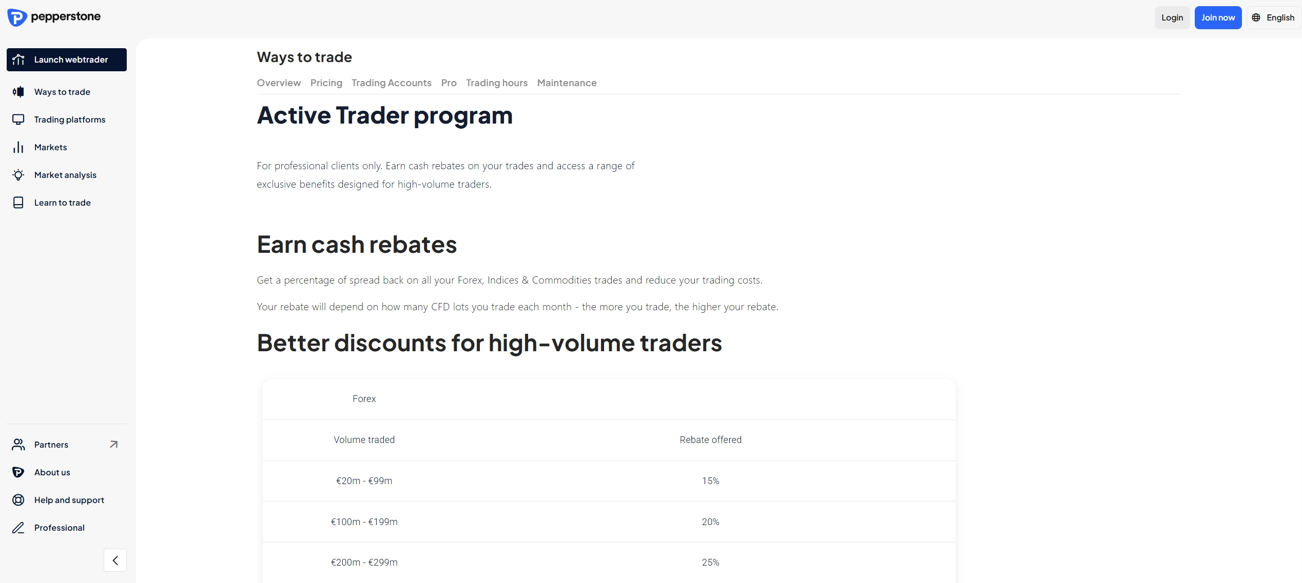Screen dimensions: 1302x583
Task: Click the Partners people icon
Action: [18, 445]
